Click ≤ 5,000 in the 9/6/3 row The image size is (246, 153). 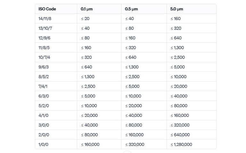pyautogui.click(x=177, y=67)
